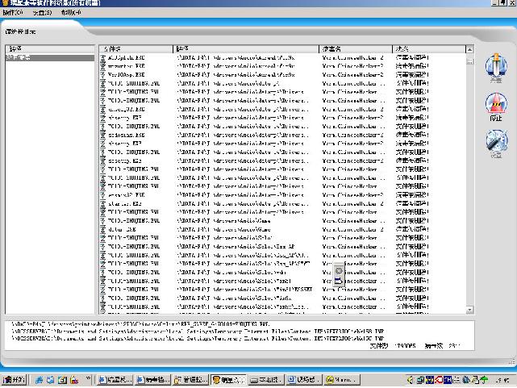Expand the quick launch overflow chevron on taskbar
Image resolution: width=517 pixels, height=388 pixels.
(x=88, y=379)
